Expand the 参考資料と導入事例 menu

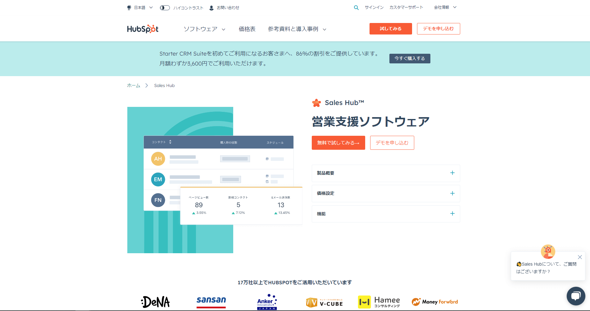(x=297, y=29)
